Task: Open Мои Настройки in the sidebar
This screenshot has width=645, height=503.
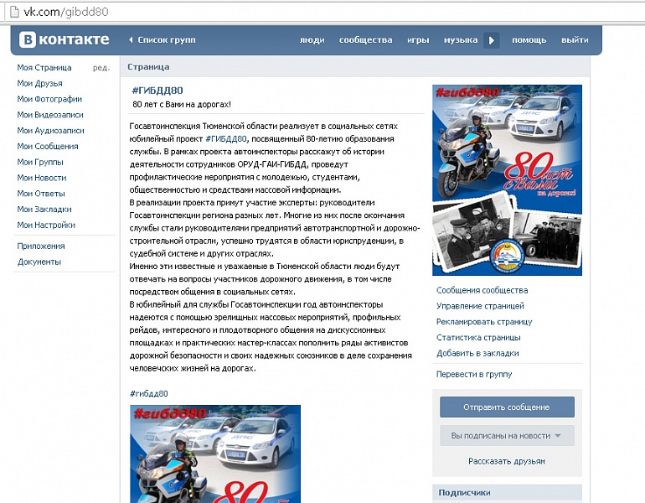Action: pos(46,225)
